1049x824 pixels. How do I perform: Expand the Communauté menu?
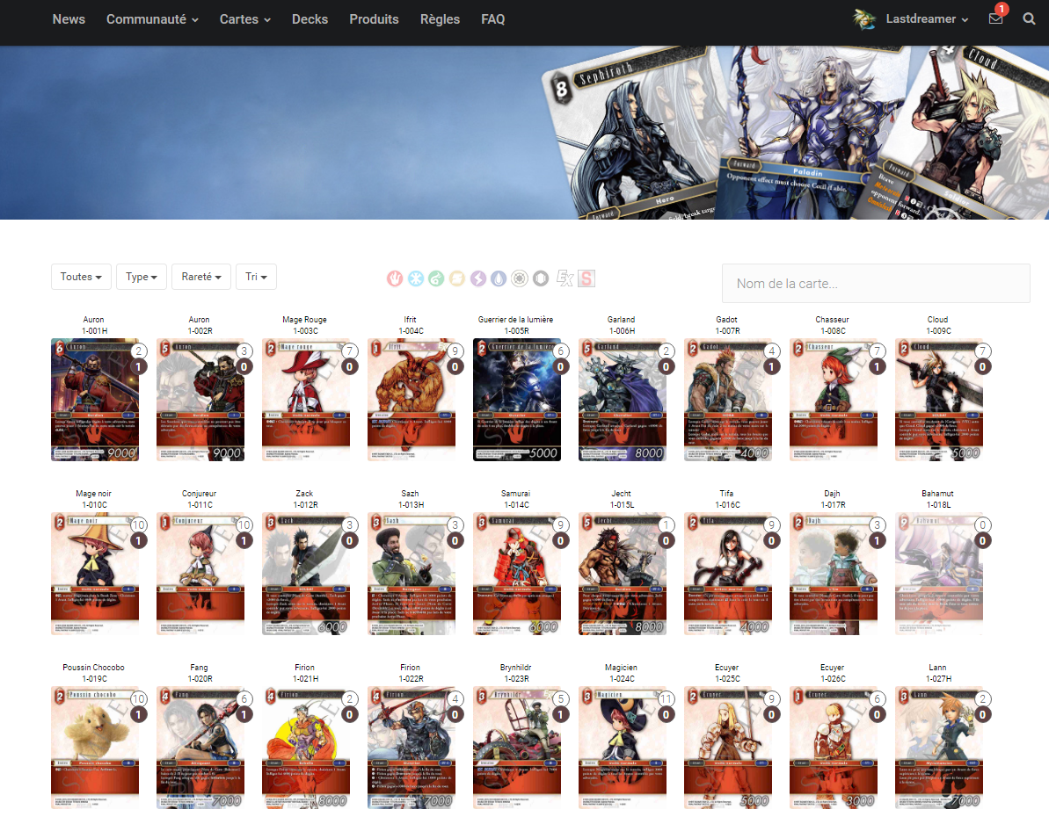[152, 19]
